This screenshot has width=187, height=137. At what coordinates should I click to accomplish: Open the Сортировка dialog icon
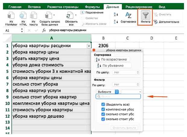tap(128, 15)
